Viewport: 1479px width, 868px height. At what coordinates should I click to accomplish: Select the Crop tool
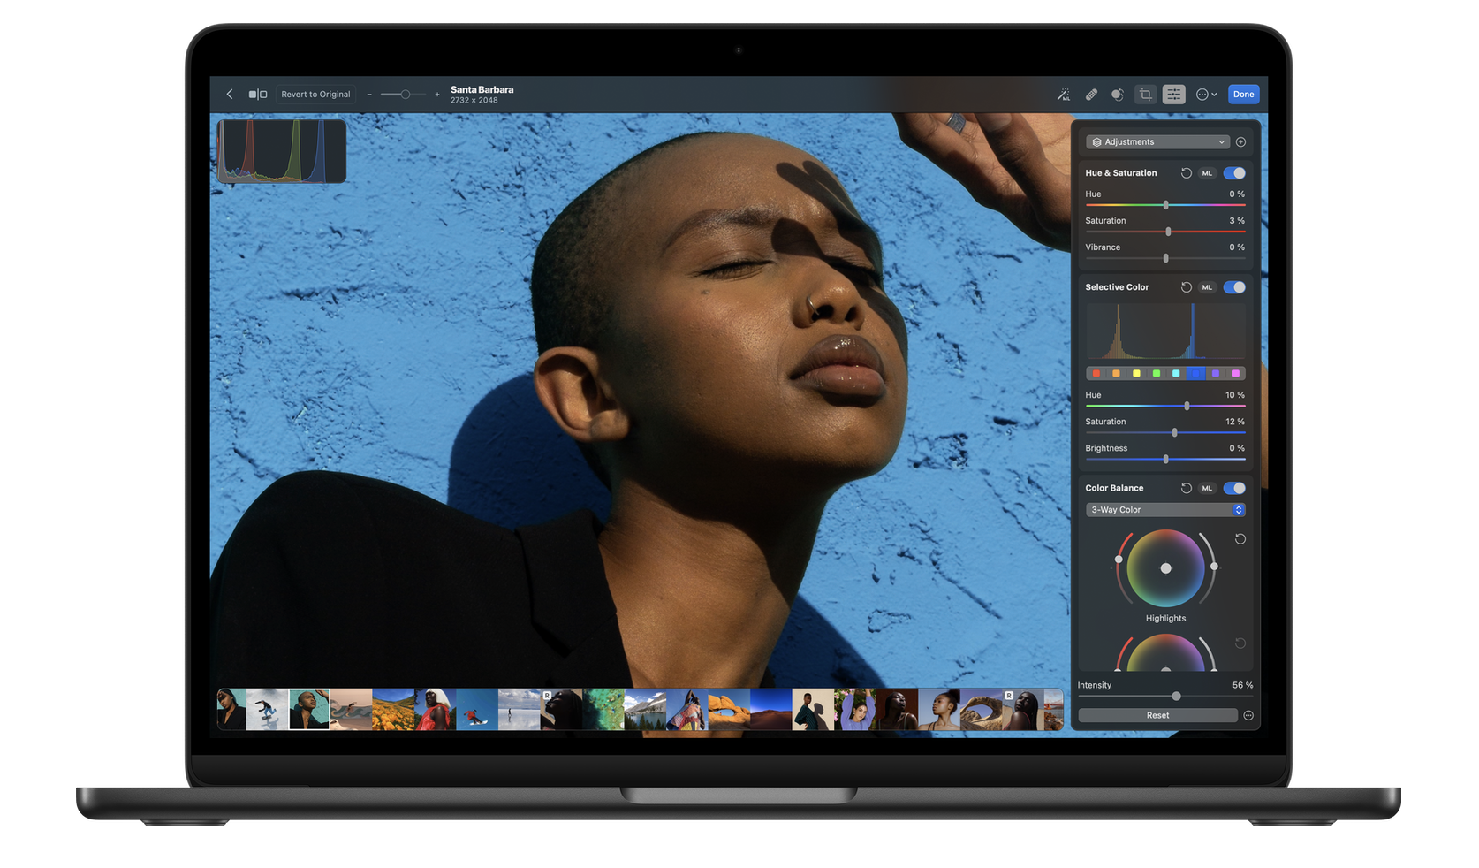point(1145,95)
